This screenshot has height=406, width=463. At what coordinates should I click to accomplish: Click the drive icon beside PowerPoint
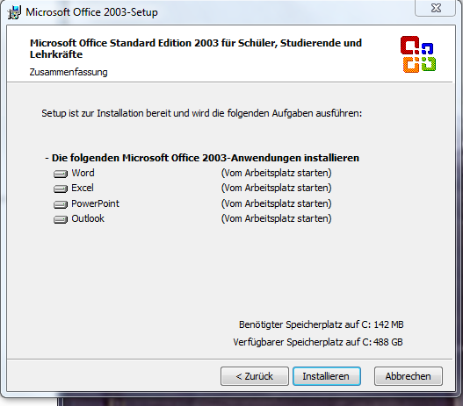point(61,204)
